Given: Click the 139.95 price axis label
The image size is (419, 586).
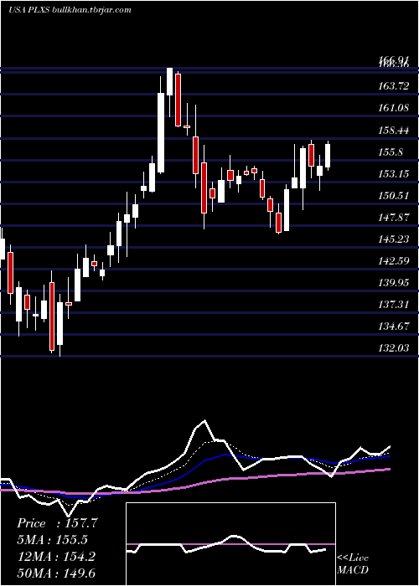Looking at the screenshot, I should pos(392,283).
